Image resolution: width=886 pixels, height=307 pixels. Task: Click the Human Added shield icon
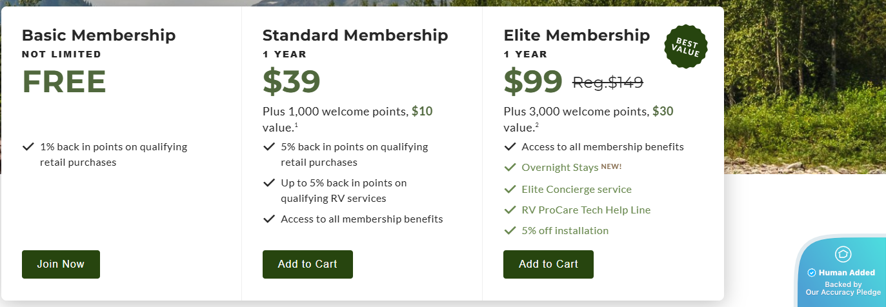(x=841, y=254)
